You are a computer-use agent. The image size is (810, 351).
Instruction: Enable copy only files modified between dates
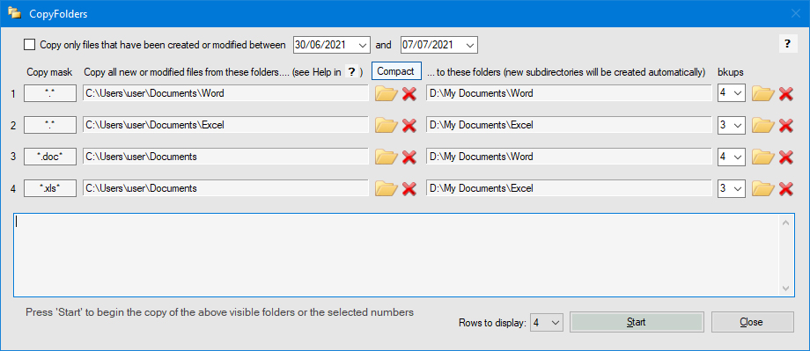point(29,45)
